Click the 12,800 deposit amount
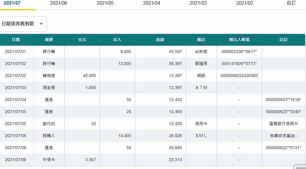This screenshot has height=169, width=306. pyautogui.click(x=125, y=64)
